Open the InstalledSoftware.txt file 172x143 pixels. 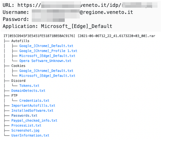click(32, 111)
